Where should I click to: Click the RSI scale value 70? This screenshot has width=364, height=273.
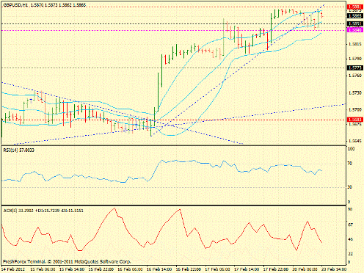350,164
